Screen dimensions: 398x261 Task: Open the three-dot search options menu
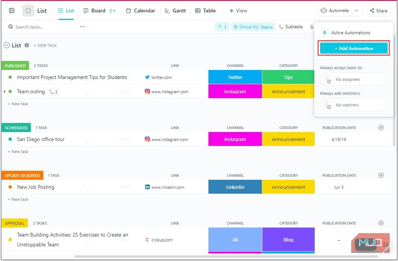[x=83, y=27]
